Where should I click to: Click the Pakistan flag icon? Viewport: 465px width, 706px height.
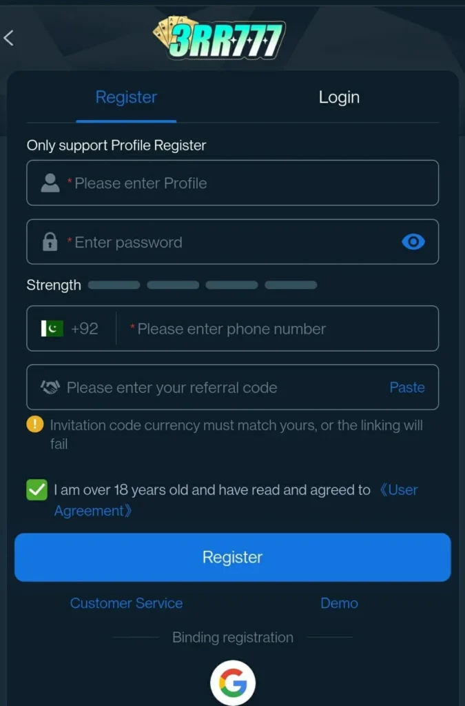(x=52, y=329)
